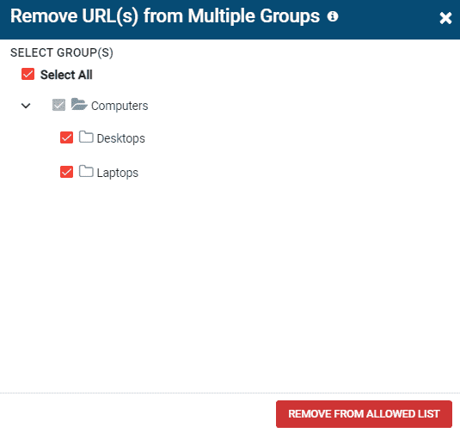
Task: Toggle the greyed Computers checkbox
Action: point(58,105)
